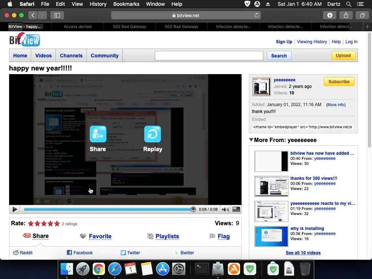This screenshot has height=279, width=372.
Task: Click the Share icon in video overlay
Action: (x=98, y=134)
